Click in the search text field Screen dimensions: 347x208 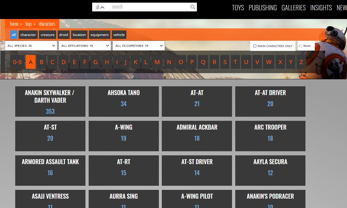click(x=149, y=7)
